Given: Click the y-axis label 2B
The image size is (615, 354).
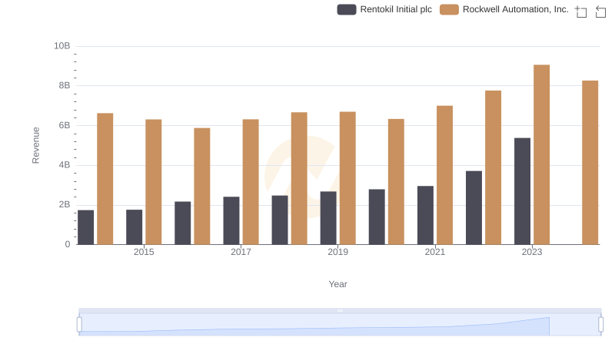Looking at the screenshot, I should (x=65, y=204).
